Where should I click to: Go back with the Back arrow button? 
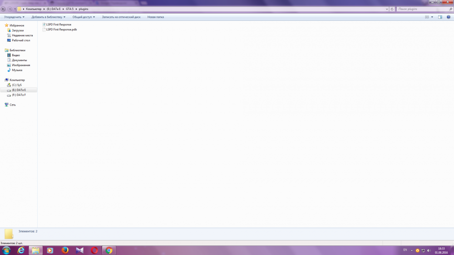pos(3,9)
